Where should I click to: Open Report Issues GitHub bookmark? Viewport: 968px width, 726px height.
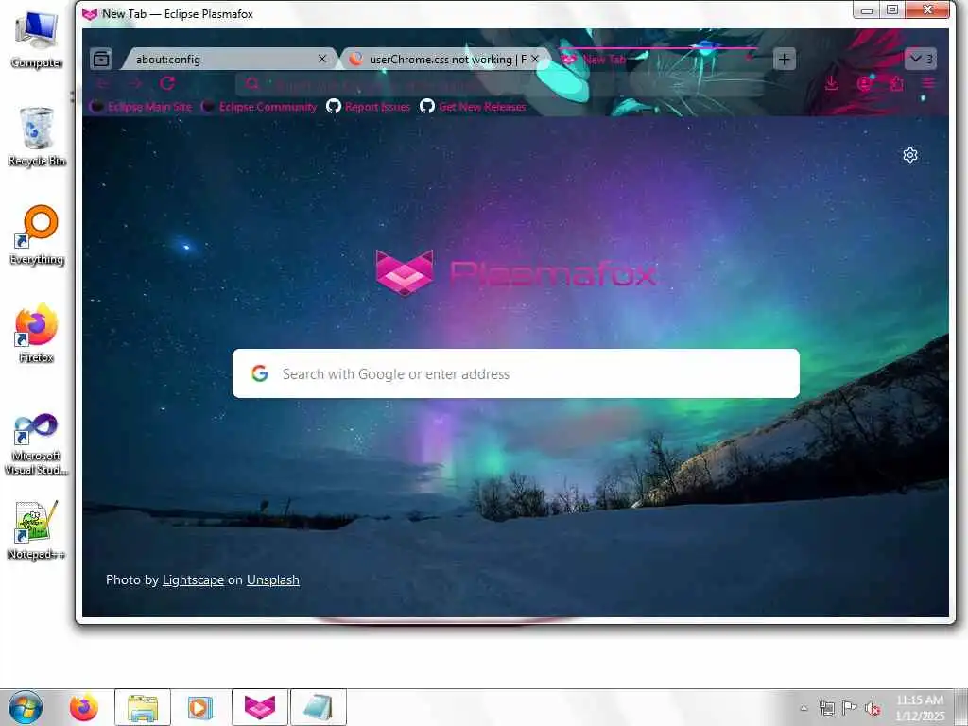click(369, 107)
